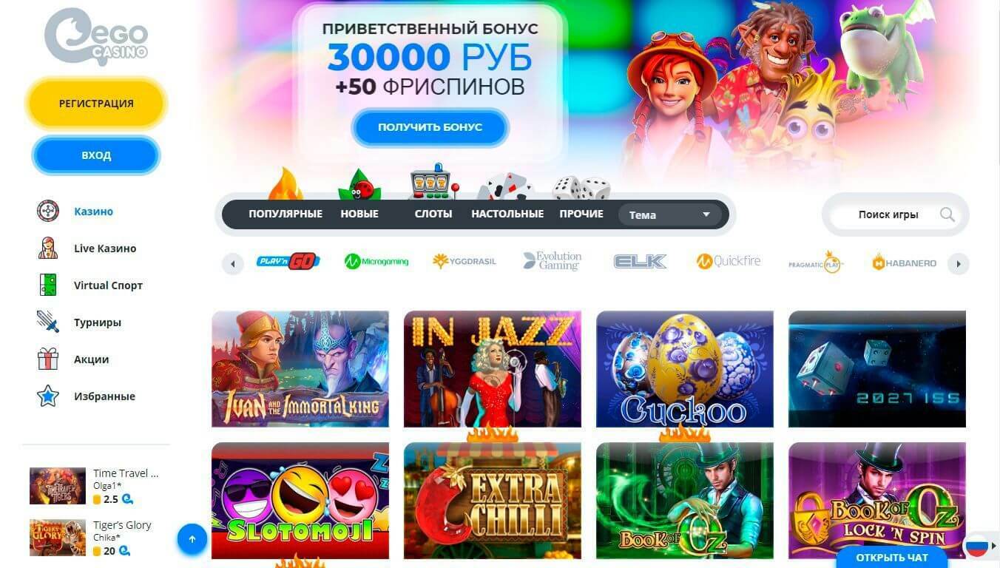Click the blue scroll-to-top arrow button
1000x568 pixels.
coord(192,539)
